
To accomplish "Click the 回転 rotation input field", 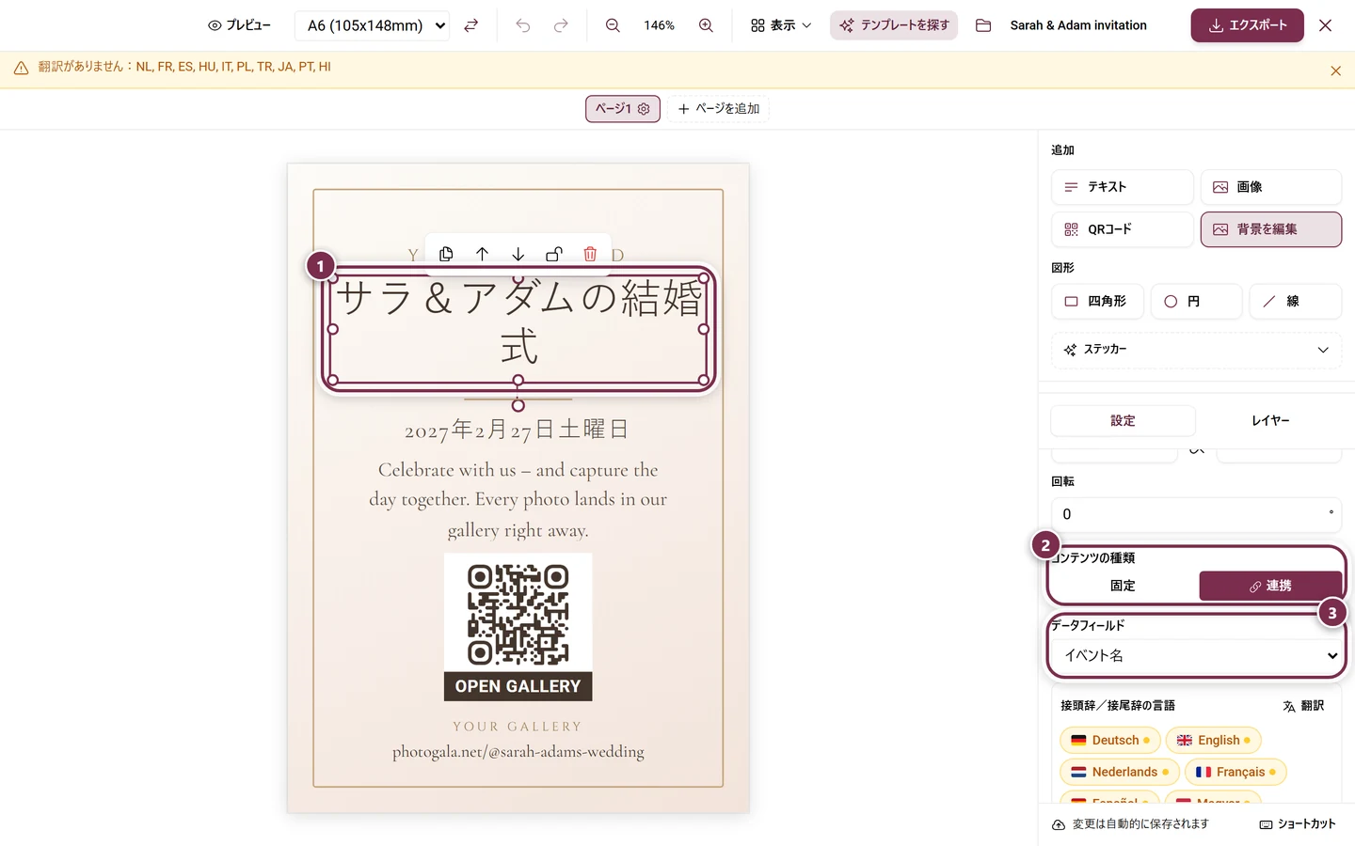I will 1196,514.
